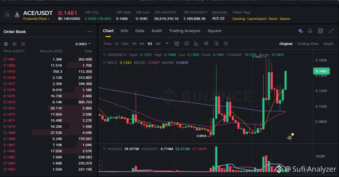The height and width of the screenshot is (177, 339).
Task: Switch to the Data tab
Action: point(140,31)
